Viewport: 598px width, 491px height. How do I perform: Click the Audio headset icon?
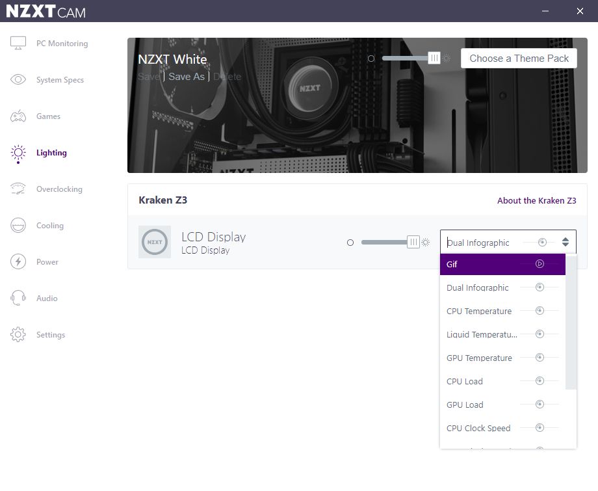tap(18, 298)
